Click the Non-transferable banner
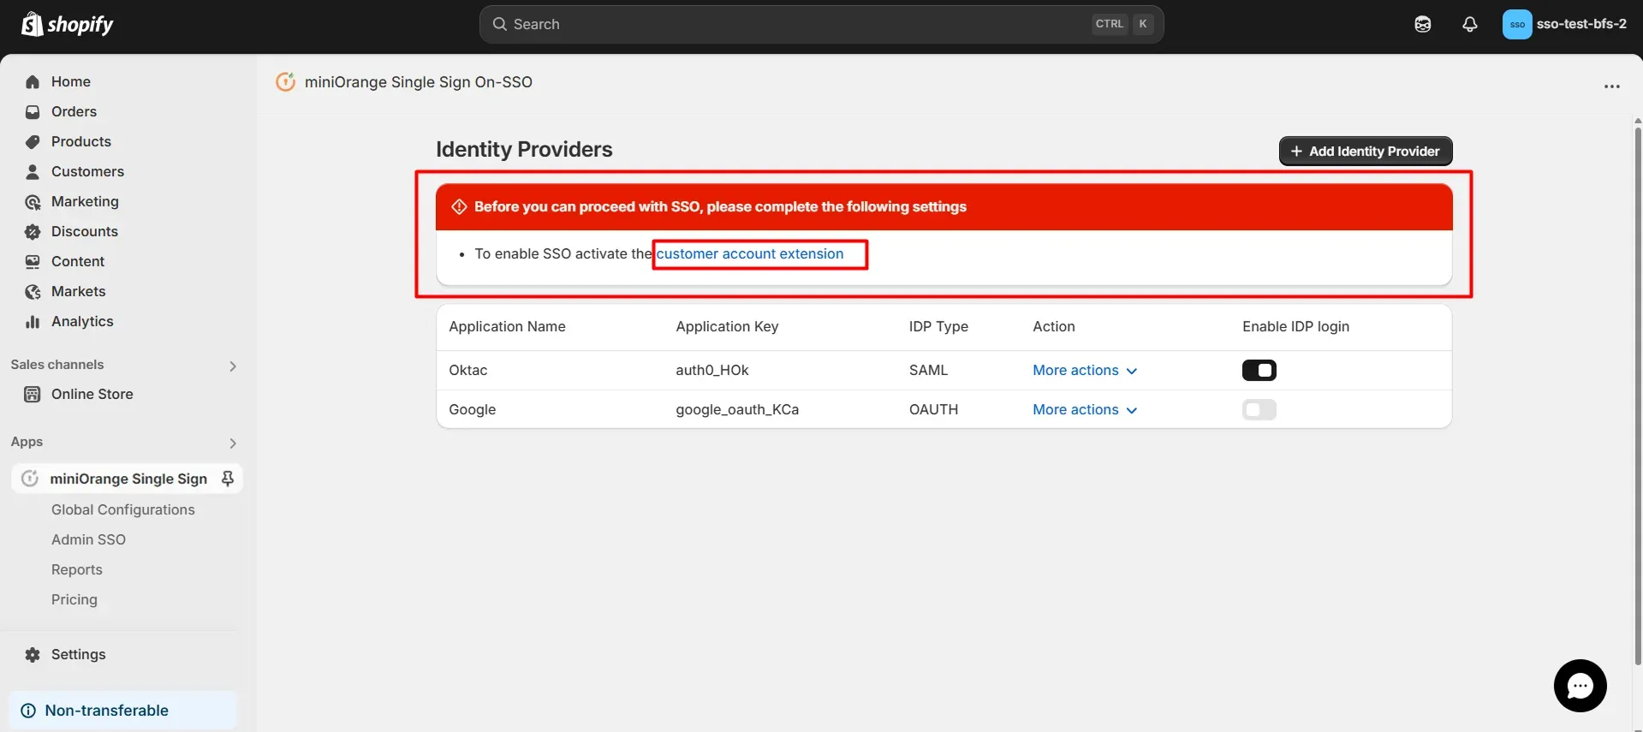Screen dimensions: 1643x732 (x=123, y=711)
